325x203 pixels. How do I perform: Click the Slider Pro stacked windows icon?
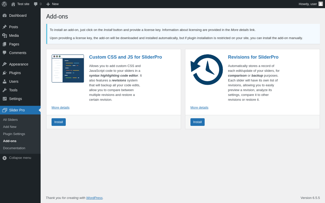[5, 110]
